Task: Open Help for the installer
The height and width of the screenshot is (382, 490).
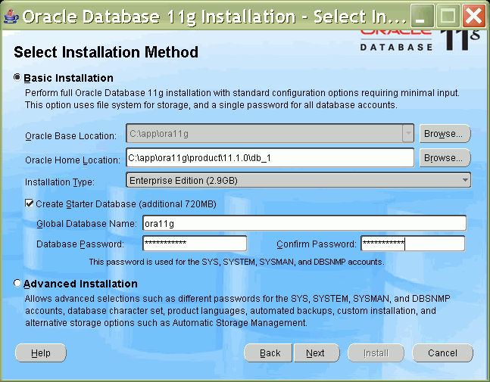Action: point(41,353)
